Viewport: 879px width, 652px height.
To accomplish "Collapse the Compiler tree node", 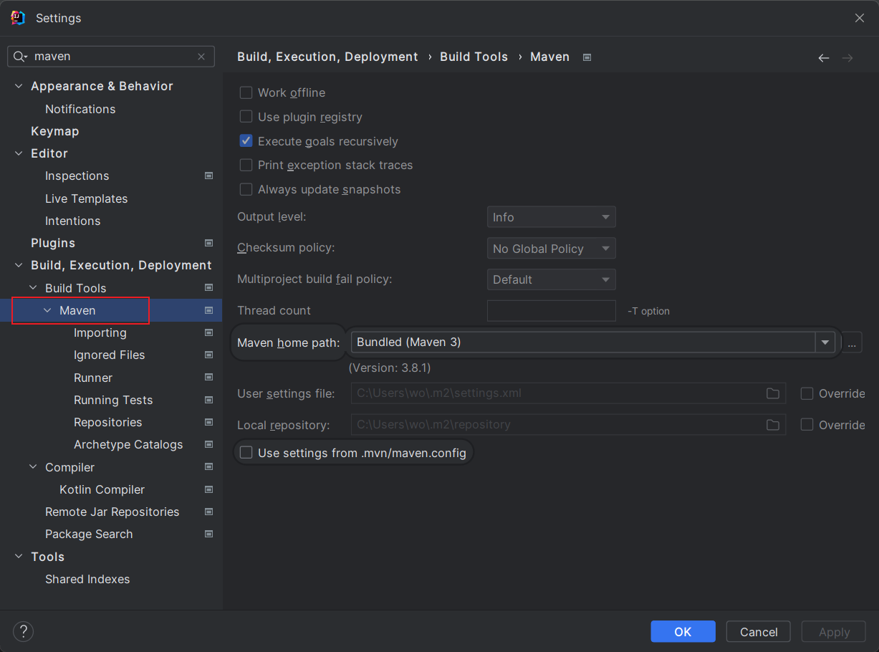I will 33,467.
